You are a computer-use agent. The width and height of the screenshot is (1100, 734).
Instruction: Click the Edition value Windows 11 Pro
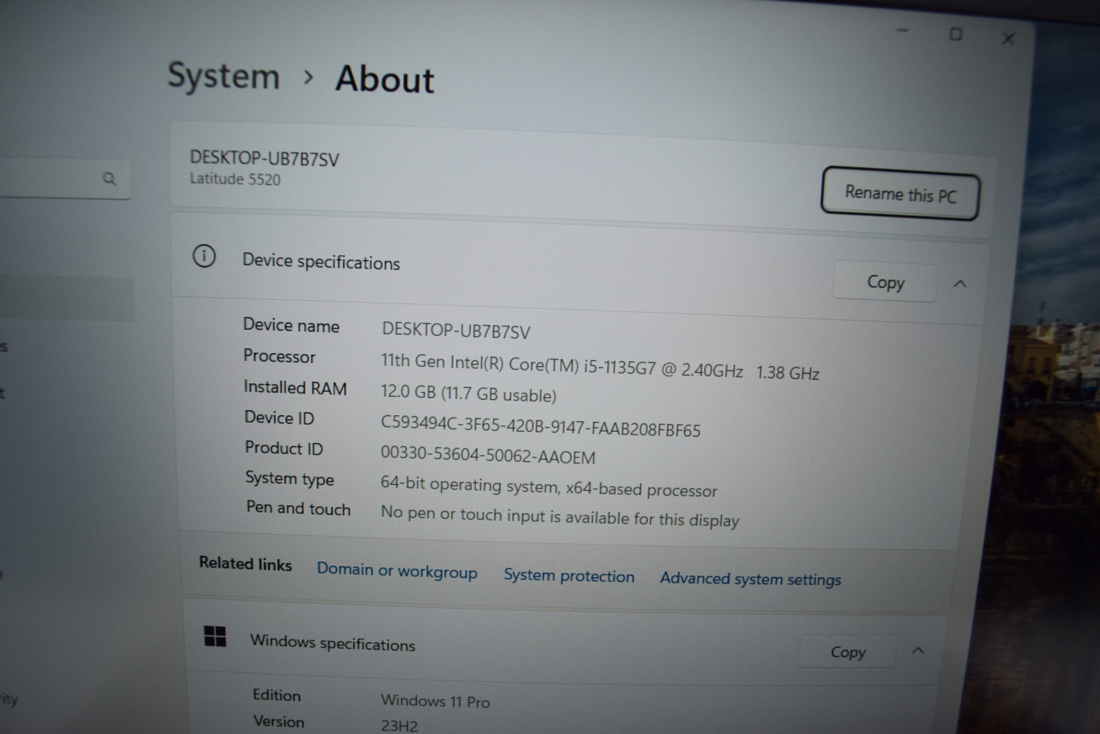point(435,701)
